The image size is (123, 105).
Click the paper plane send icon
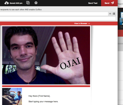[112, 3]
